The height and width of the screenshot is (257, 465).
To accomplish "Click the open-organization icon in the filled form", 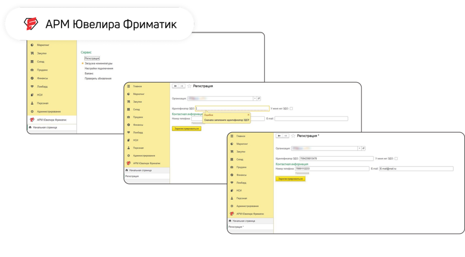I will [363, 148].
